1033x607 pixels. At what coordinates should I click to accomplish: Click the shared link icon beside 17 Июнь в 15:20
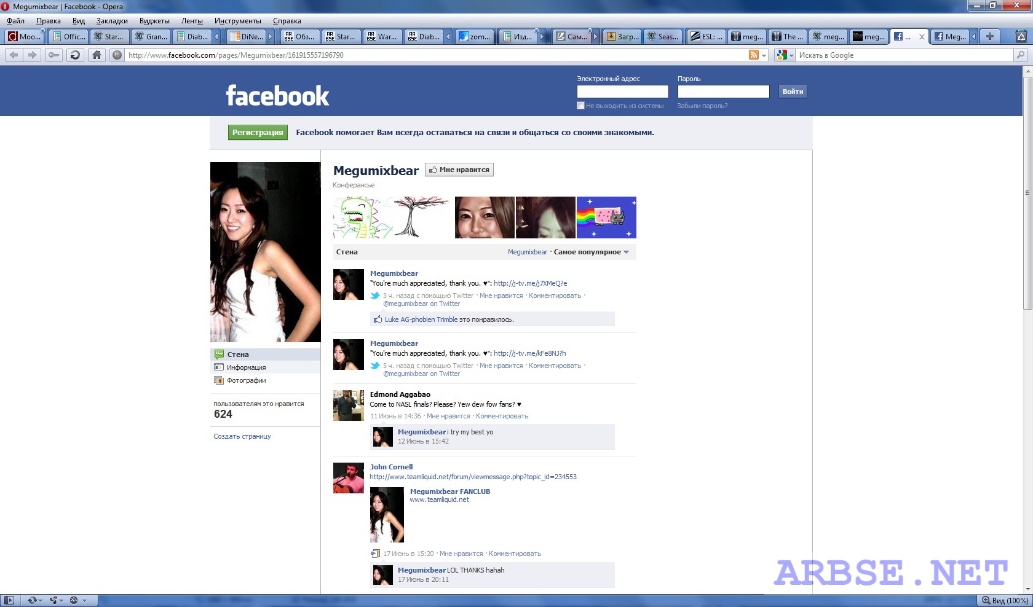tap(375, 554)
